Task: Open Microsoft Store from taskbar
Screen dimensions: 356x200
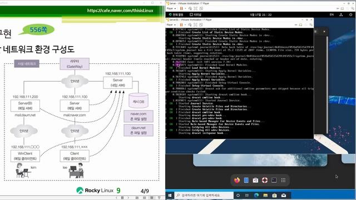Action: tap(274, 195)
